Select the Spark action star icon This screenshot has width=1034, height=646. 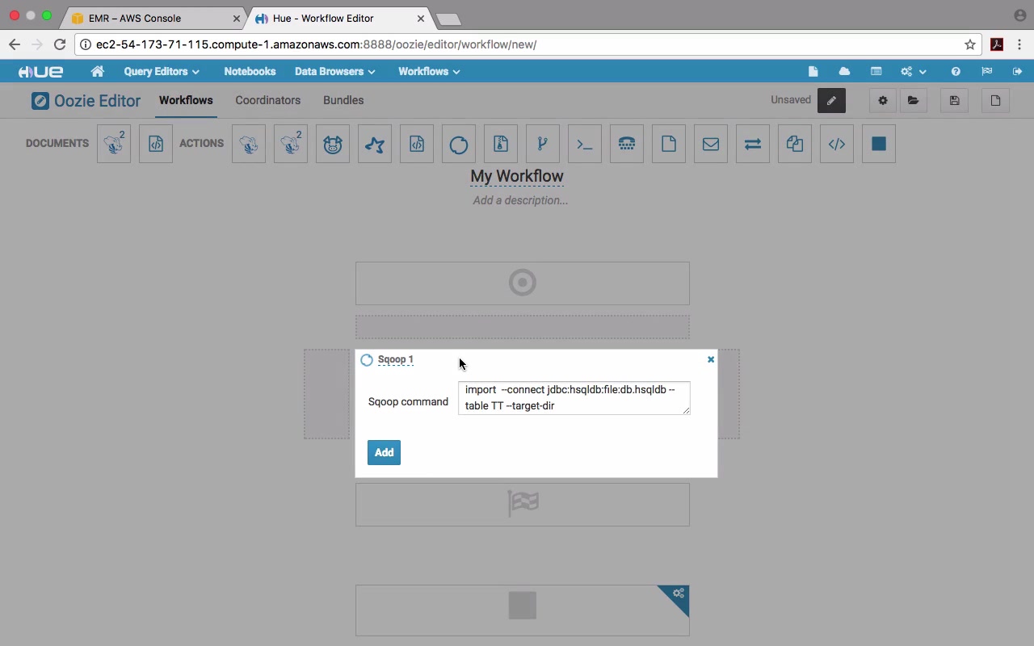[x=375, y=144]
